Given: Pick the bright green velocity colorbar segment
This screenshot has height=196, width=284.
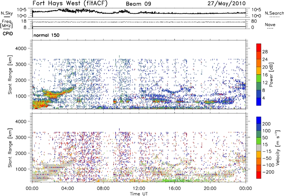Looking at the screenshot, I should pyautogui.click(x=259, y=141).
